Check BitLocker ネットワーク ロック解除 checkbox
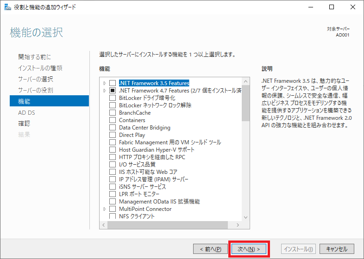Image resolution: width=364 pixels, height=259 pixels. point(113,105)
